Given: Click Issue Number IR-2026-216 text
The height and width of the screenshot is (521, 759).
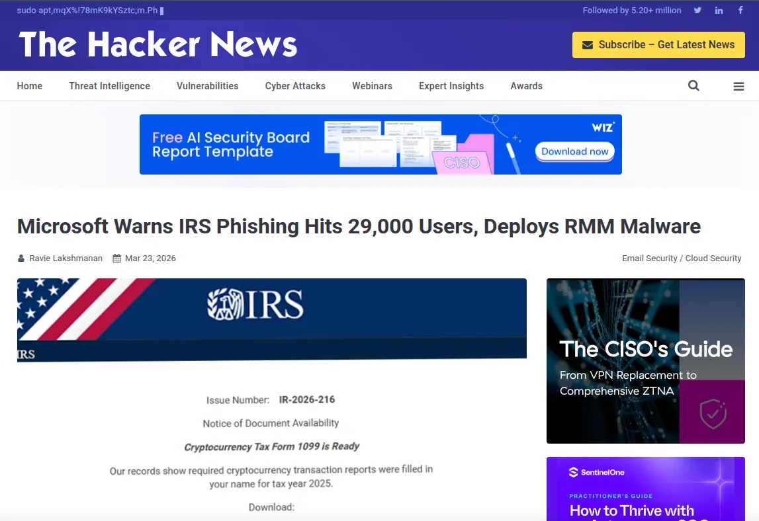Looking at the screenshot, I should click(271, 400).
